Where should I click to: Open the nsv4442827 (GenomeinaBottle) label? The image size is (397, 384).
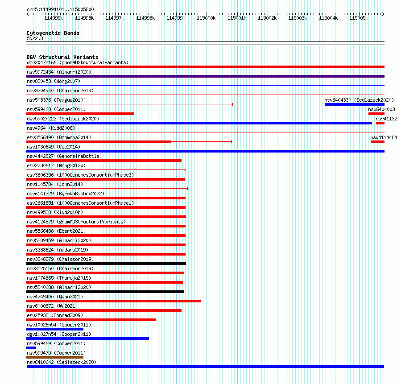click(64, 156)
